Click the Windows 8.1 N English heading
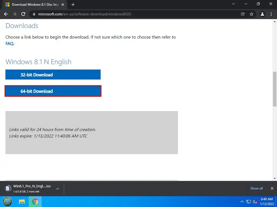This screenshot has width=277, height=207. tap(38, 62)
